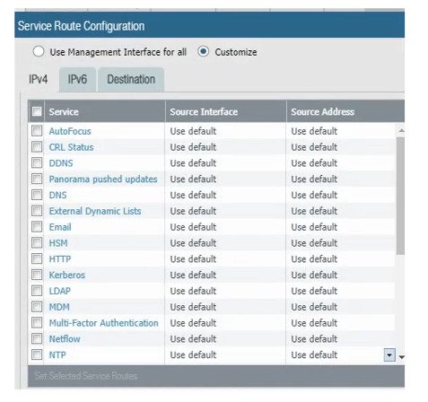428x402 pixels.
Task: Click the External Dynamic Lists link
Action: click(95, 211)
